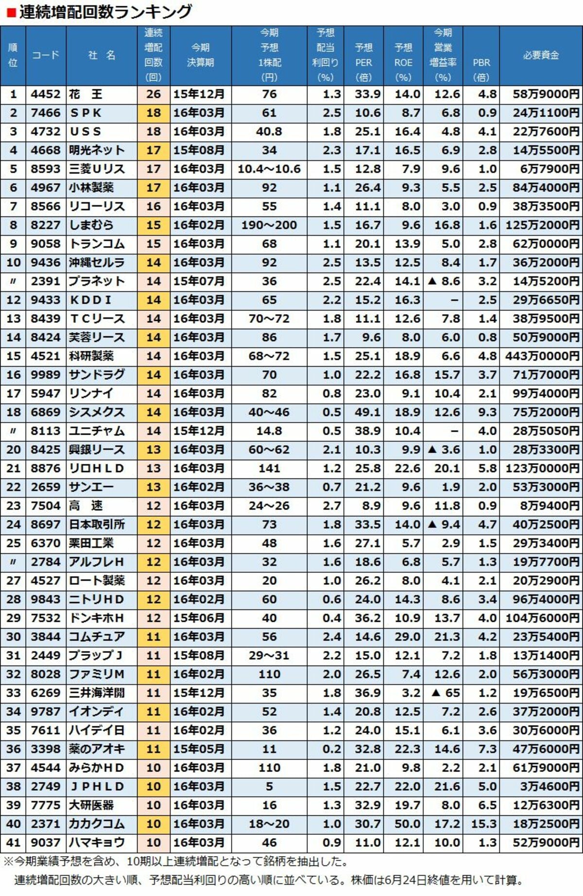Viewport: 583px width, 896px height.
Task: Click company name サンエー
Action: 91,487
